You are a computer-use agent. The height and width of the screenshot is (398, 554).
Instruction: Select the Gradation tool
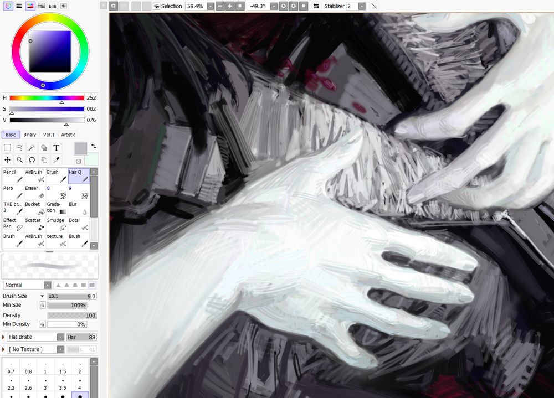click(57, 208)
